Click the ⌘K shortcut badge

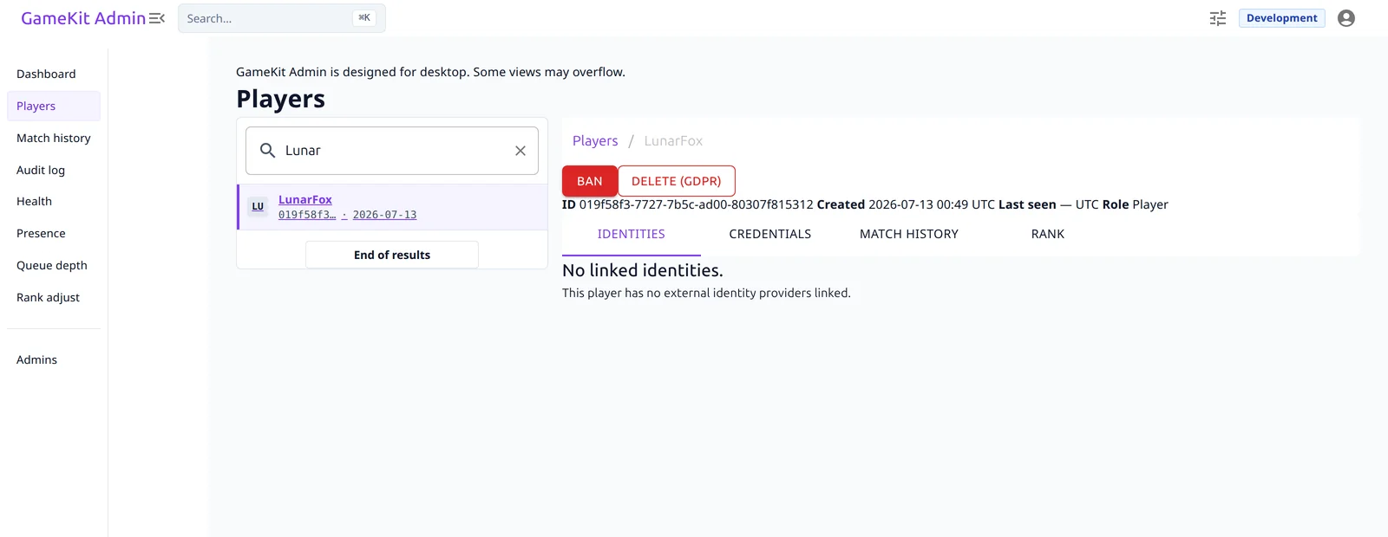pos(364,18)
